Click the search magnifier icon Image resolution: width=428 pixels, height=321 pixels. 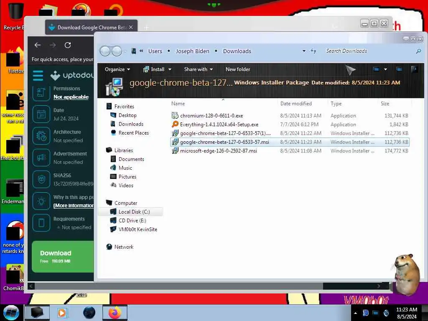click(418, 51)
